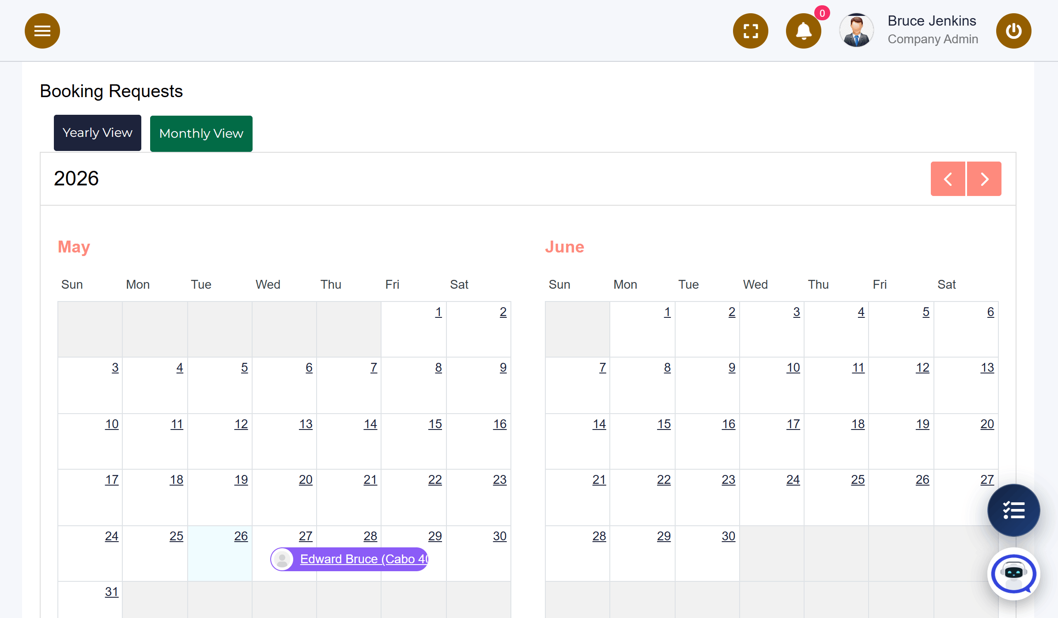The height and width of the screenshot is (618, 1058).
Task: Click notification count badge
Action: [822, 13]
